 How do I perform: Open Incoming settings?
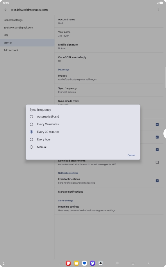109,208
